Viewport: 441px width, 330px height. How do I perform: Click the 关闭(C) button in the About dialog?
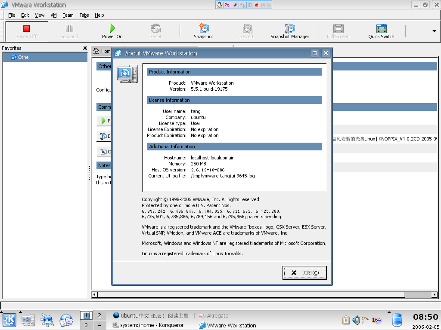[x=304, y=273]
